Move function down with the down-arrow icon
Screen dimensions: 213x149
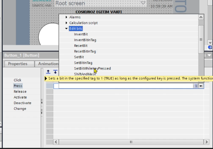[x=55, y=71]
